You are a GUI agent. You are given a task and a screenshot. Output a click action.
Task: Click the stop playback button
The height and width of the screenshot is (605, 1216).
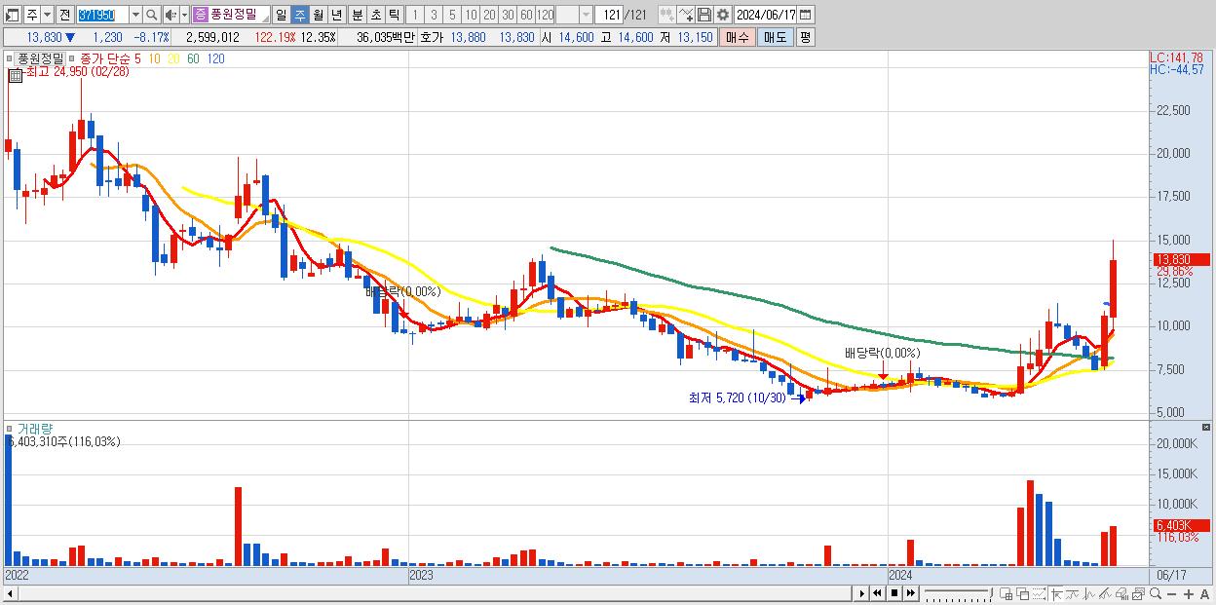click(894, 593)
